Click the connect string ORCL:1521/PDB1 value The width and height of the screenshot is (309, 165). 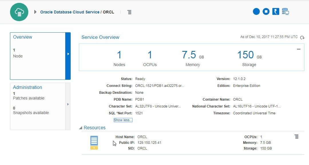click(160, 86)
